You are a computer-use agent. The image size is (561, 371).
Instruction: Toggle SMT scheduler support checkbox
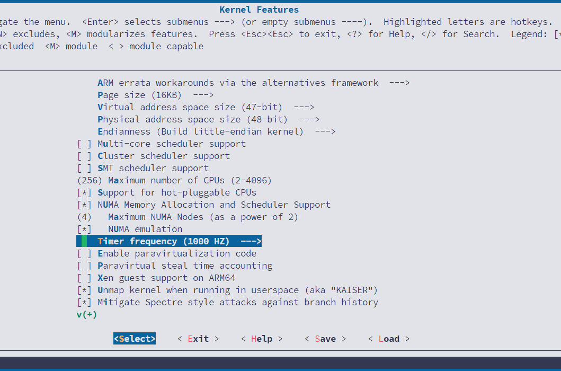pyautogui.click(x=84, y=168)
